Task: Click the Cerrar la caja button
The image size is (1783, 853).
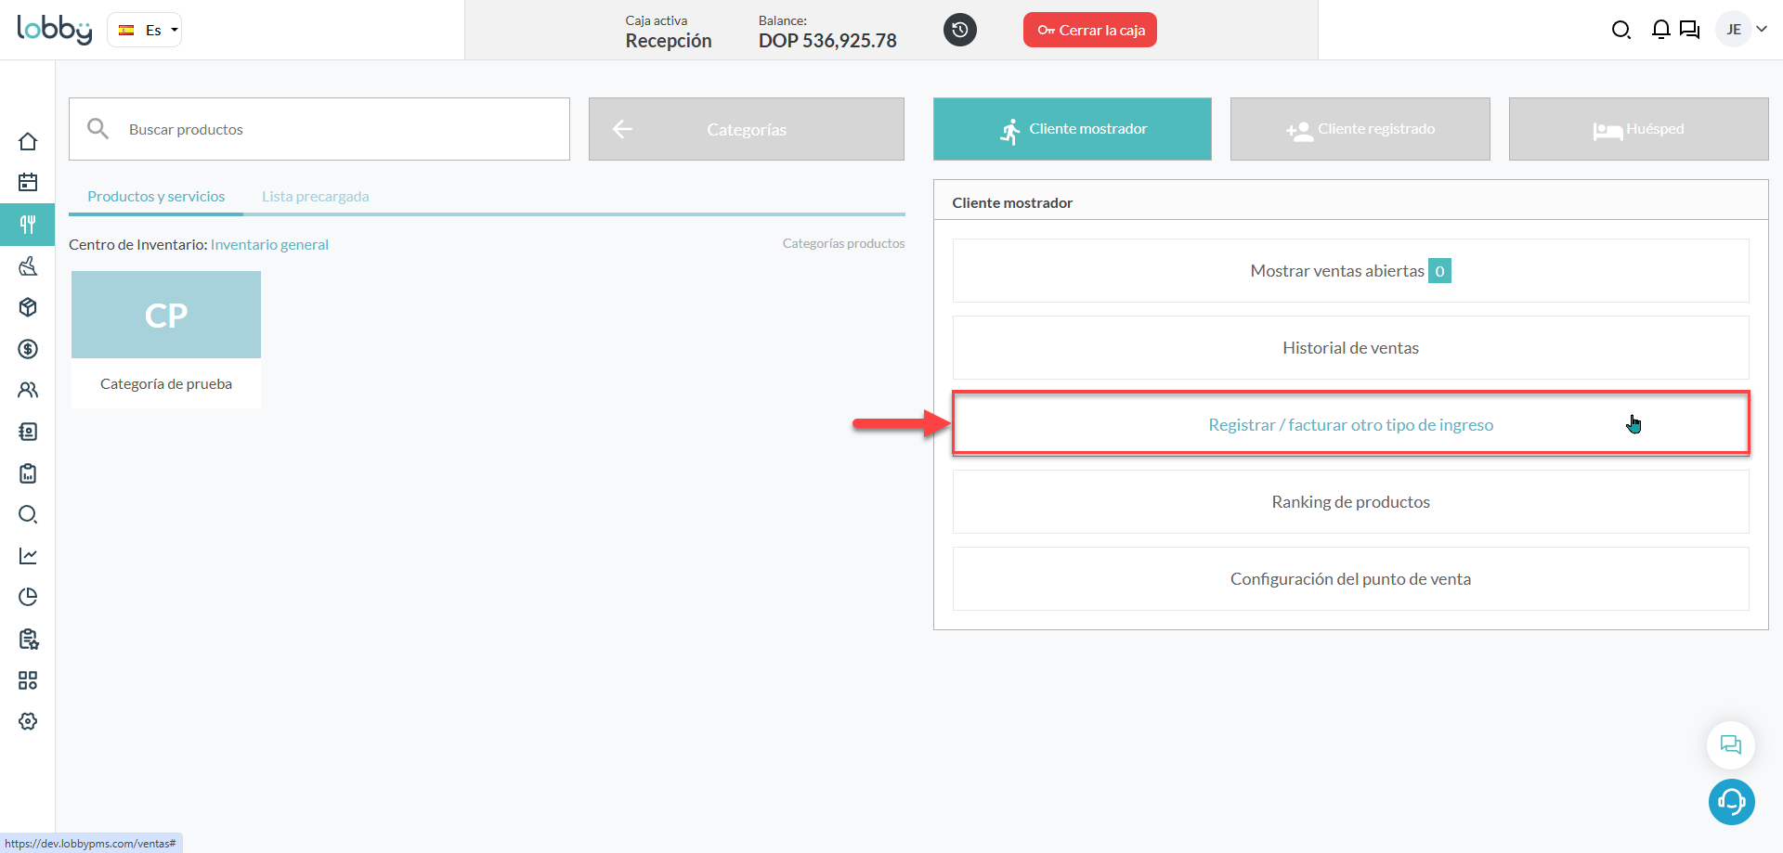Action: (1090, 30)
